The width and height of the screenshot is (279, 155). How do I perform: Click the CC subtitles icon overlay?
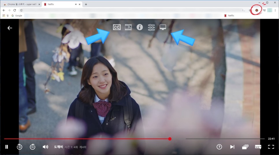point(117,27)
